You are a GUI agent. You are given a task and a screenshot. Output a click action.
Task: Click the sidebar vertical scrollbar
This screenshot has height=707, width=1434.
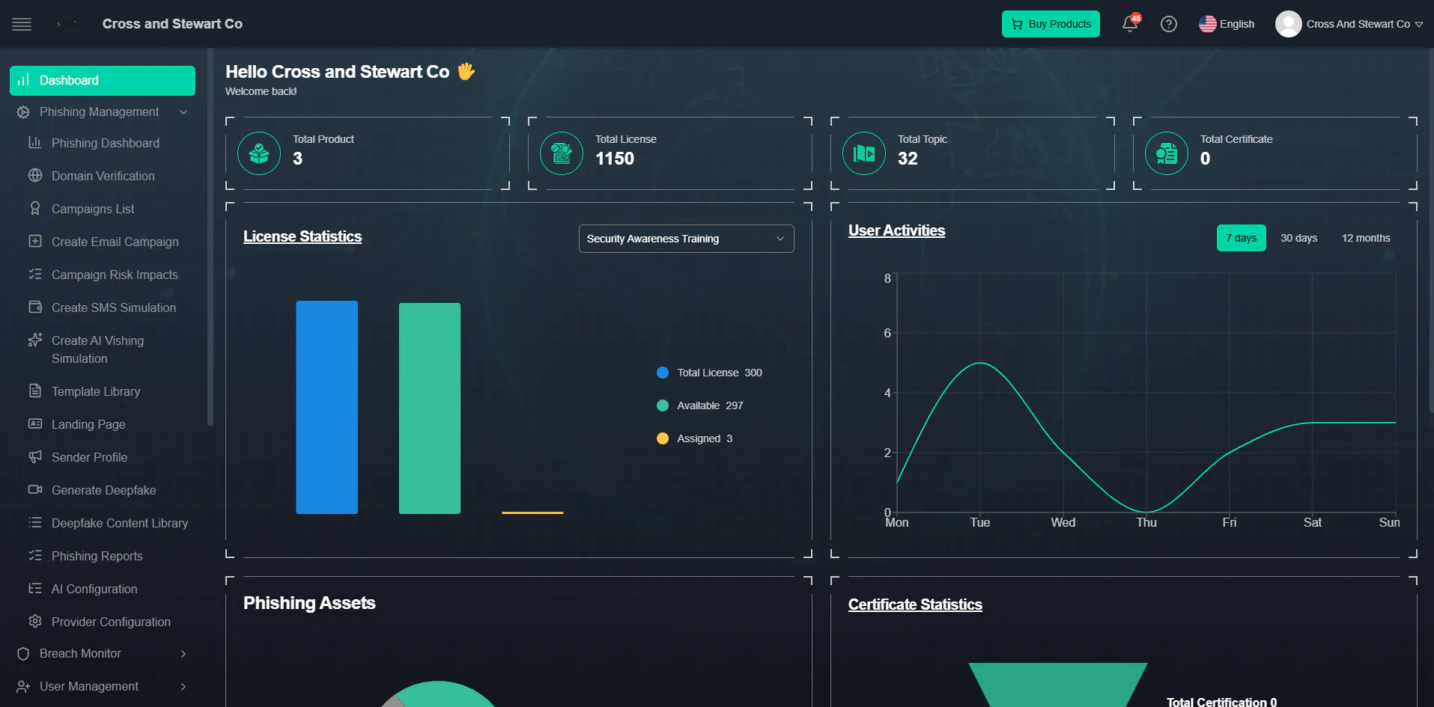click(x=210, y=238)
